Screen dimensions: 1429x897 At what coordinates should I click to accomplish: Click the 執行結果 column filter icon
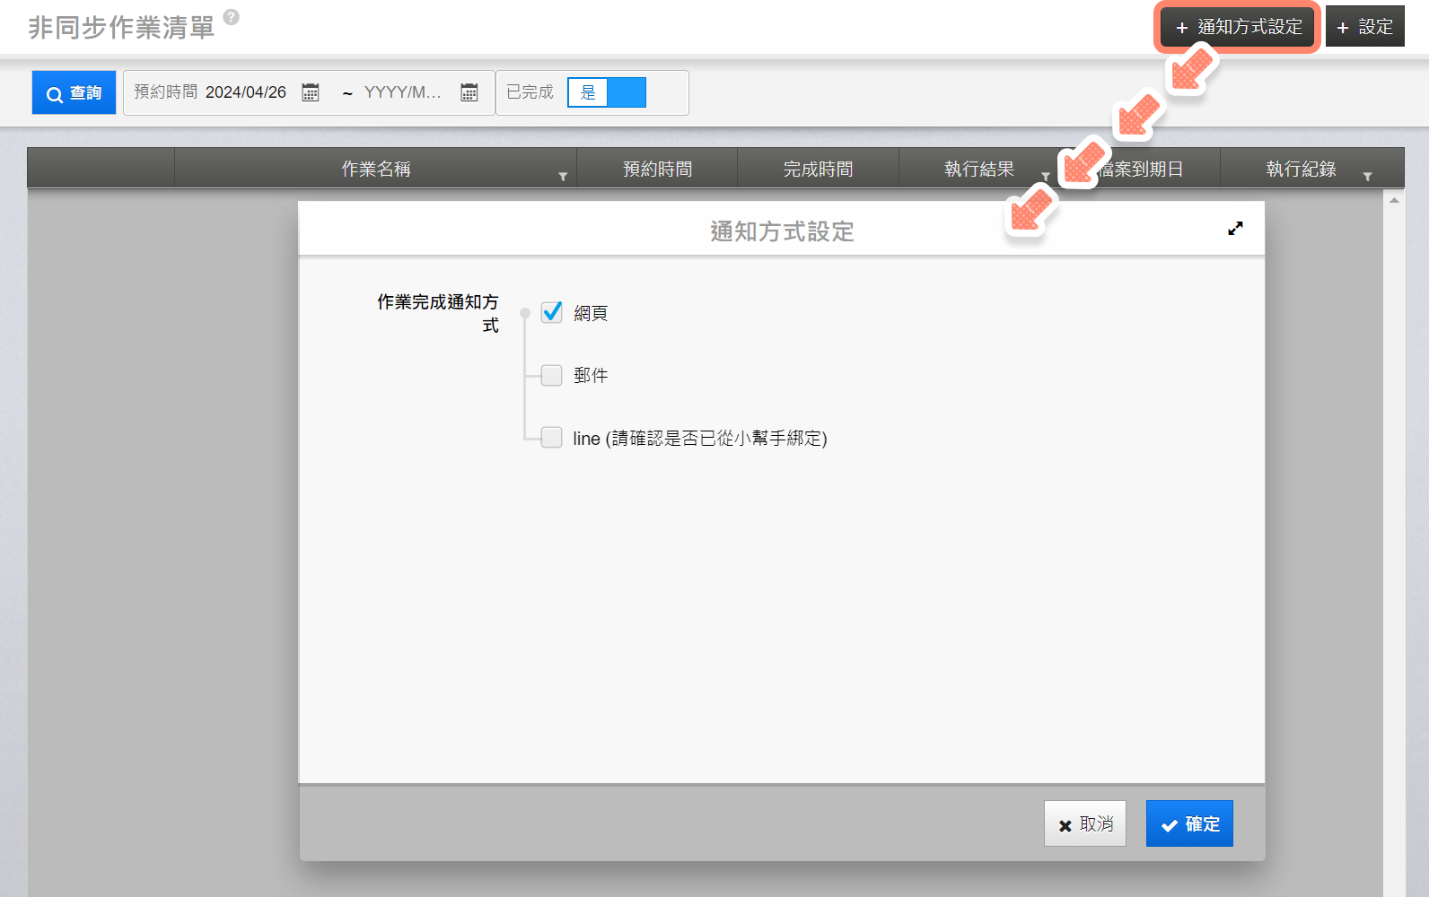click(x=1045, y=177)
